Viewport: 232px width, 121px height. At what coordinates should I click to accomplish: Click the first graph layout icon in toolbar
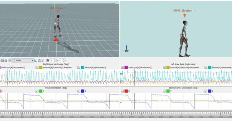(x=2, y=60)
